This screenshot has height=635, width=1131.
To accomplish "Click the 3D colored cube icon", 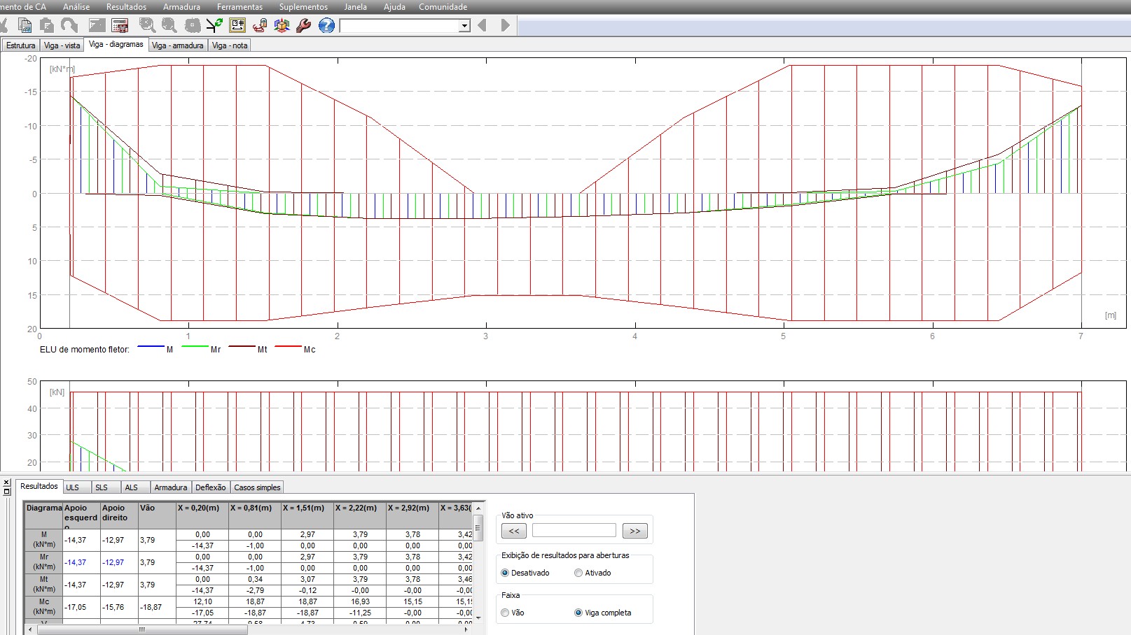I will 282,26.
